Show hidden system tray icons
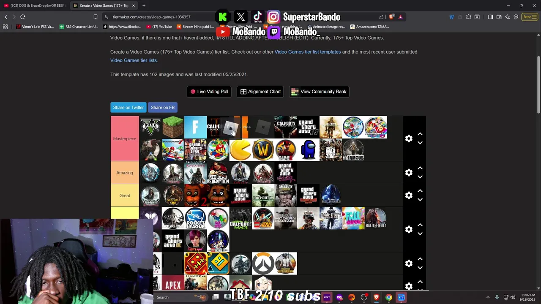The height and width of the screenshot is (304, 541). (x=488, y=297)
